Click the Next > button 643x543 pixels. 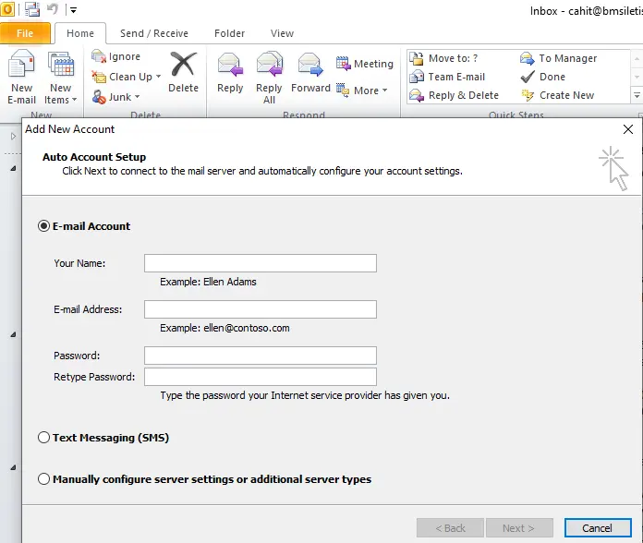point(519,528)
